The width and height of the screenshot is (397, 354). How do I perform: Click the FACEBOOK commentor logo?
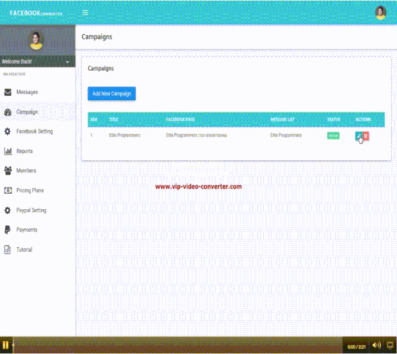point(36,13)
